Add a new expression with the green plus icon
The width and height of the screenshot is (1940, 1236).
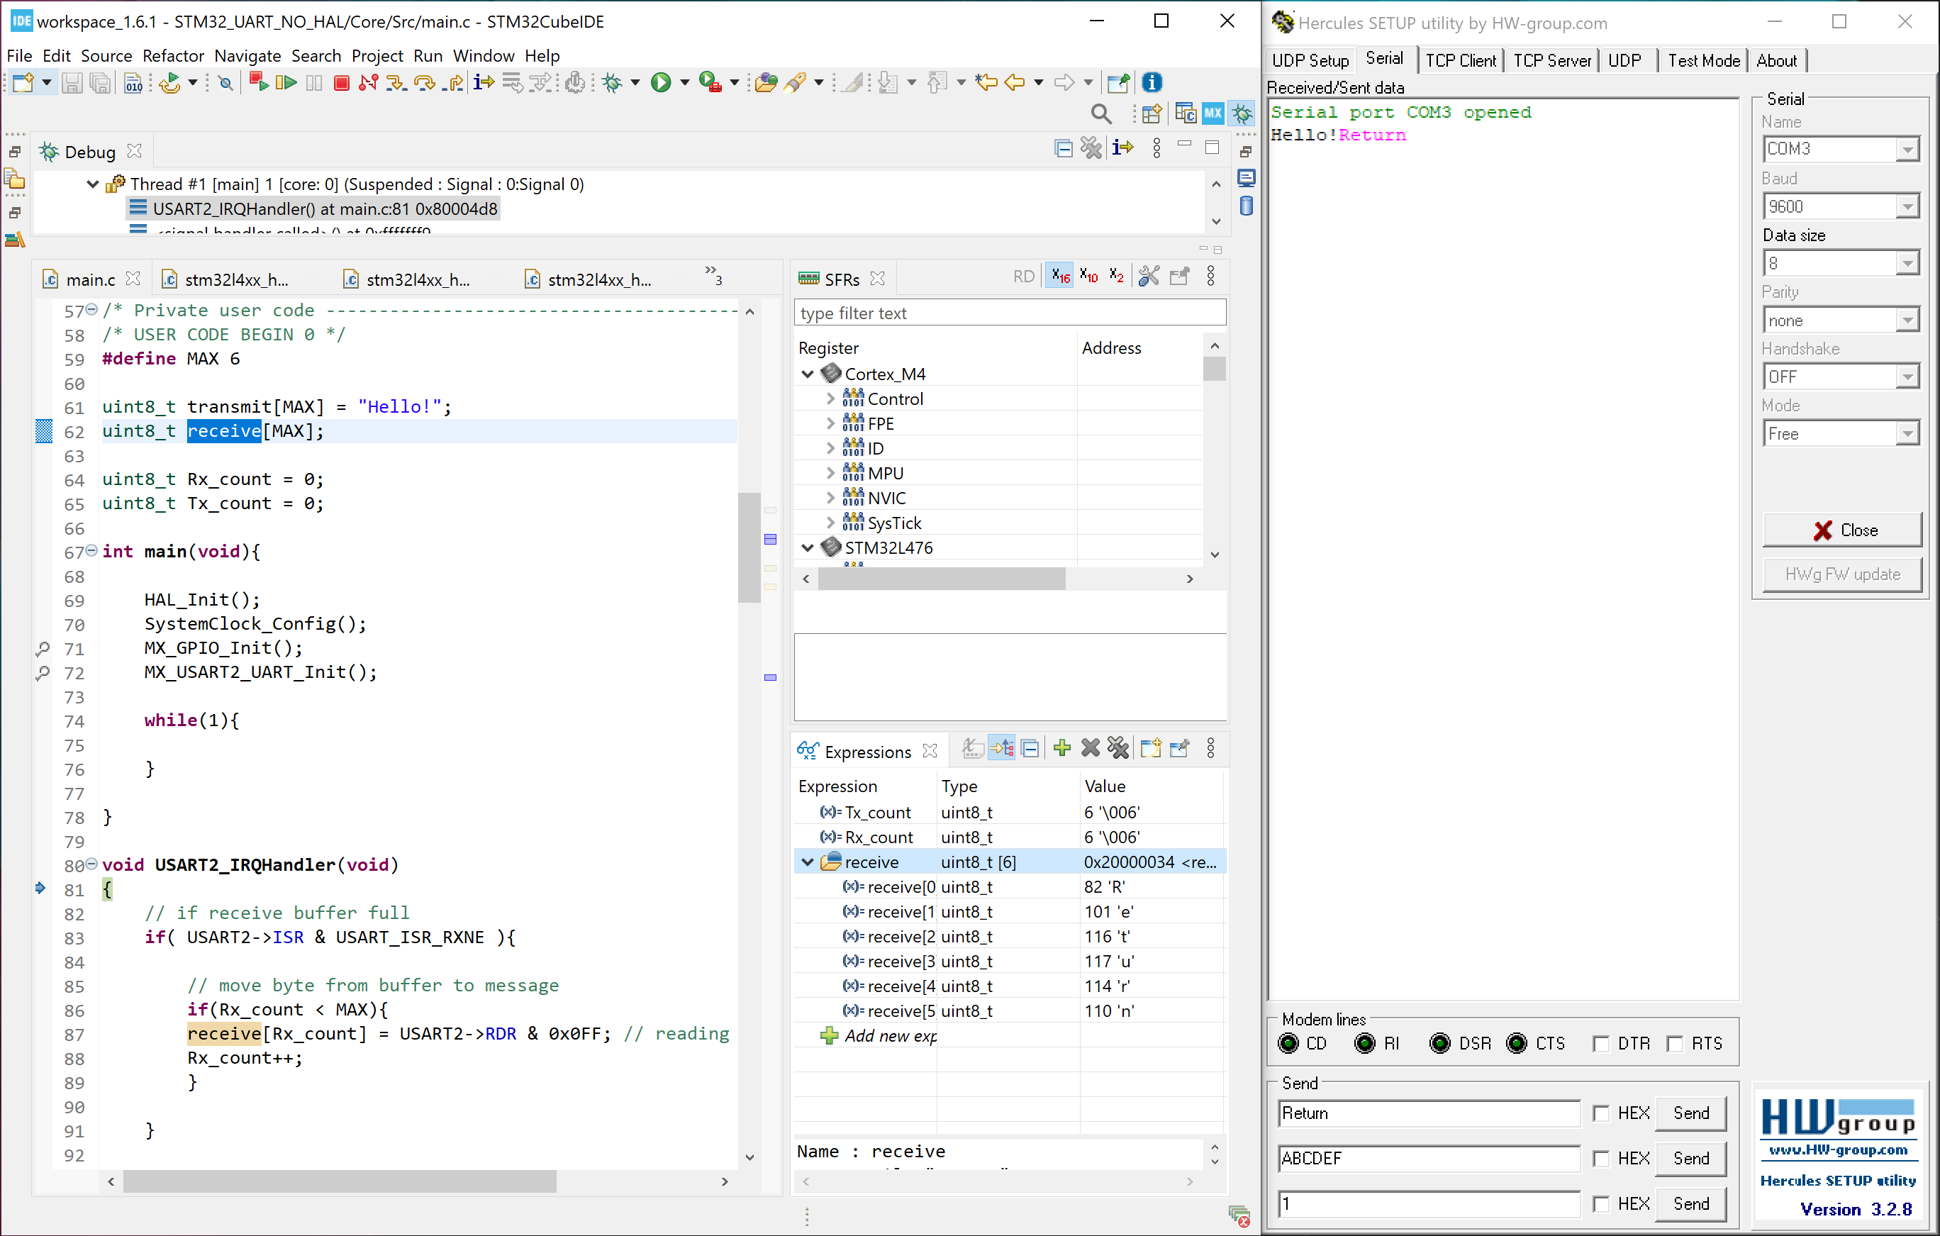(1061, 749)
